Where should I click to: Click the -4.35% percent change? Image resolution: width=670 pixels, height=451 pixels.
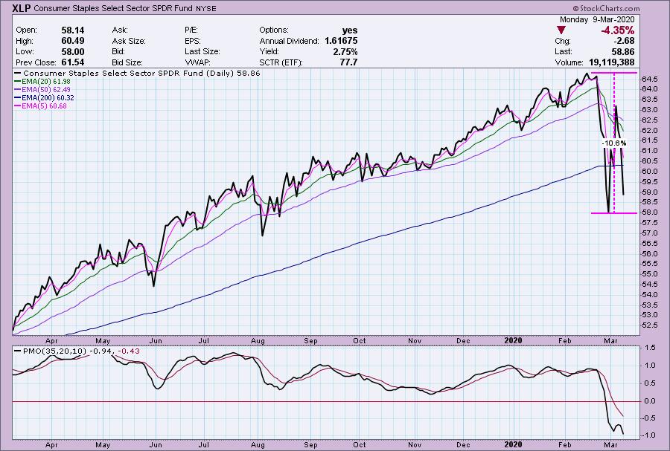point(617,30)
